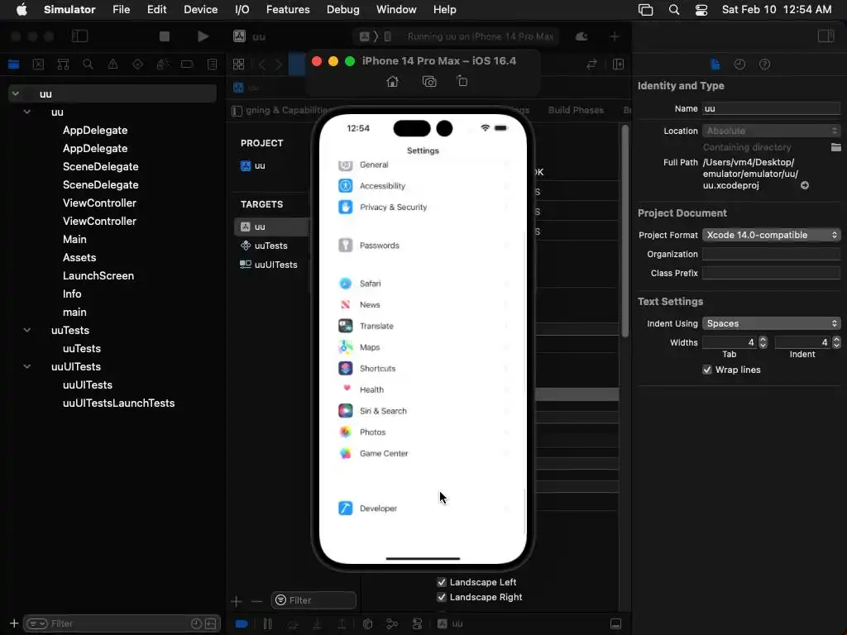Open Safari settings in simulator
Viewport: 847px width, 635px height.
[423, 284]
